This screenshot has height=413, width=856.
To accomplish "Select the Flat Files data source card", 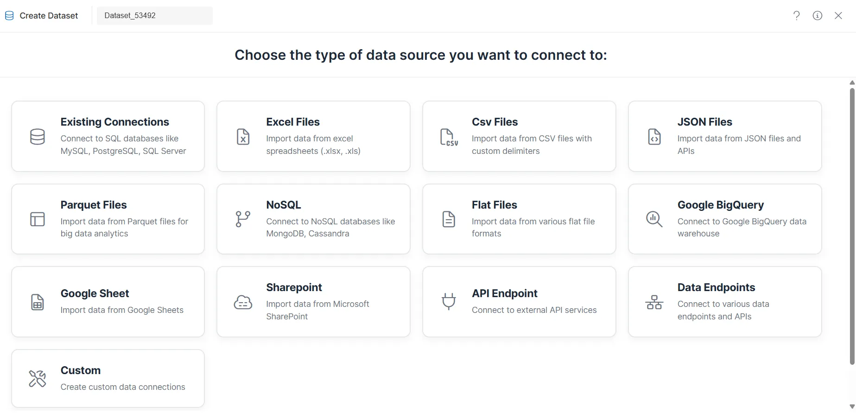I will pyautogui.click(x=519, y=219).
